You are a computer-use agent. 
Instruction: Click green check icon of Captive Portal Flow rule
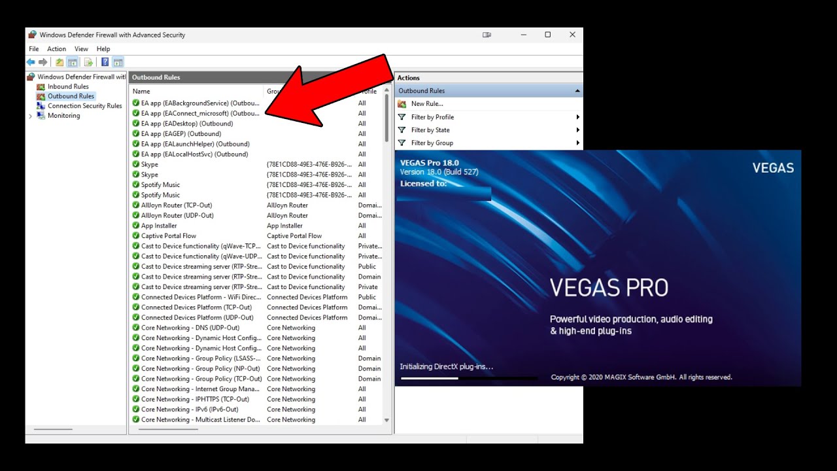pyautogui.click(x=136, y=236)
